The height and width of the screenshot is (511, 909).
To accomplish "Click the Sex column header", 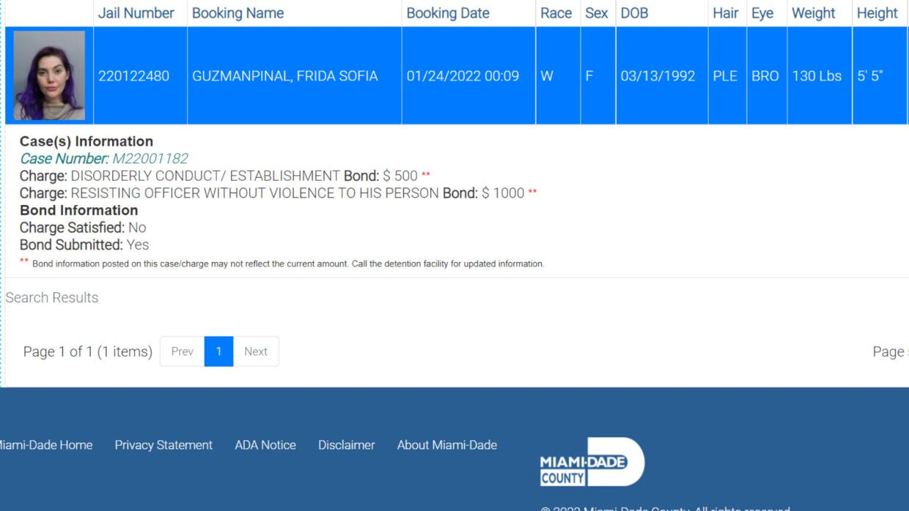I will (596, 13).
